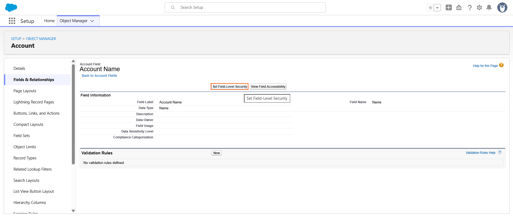Click the Field Name value Name
The image size is (513, 217).
click(377, 102)
